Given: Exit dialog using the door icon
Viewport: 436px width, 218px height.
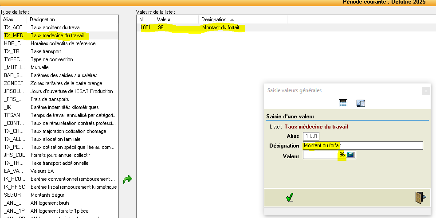Looking at the screenshot, I should pyautogui.click(x=421, y=197).
